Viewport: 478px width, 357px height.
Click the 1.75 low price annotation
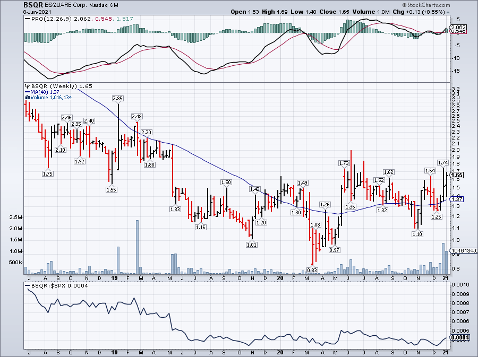pyautogui.click(x=48, y=174)
